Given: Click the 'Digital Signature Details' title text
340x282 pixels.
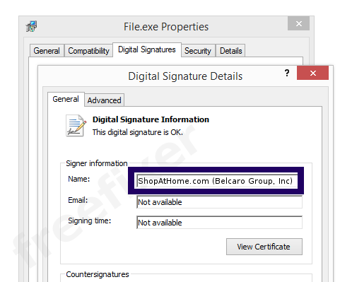Looking at the screenshot, I should [x=185, y=76].
